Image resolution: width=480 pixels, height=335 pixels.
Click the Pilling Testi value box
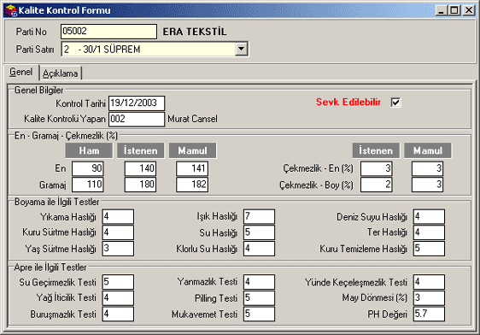pyautogui.click(x=260, y=298)
